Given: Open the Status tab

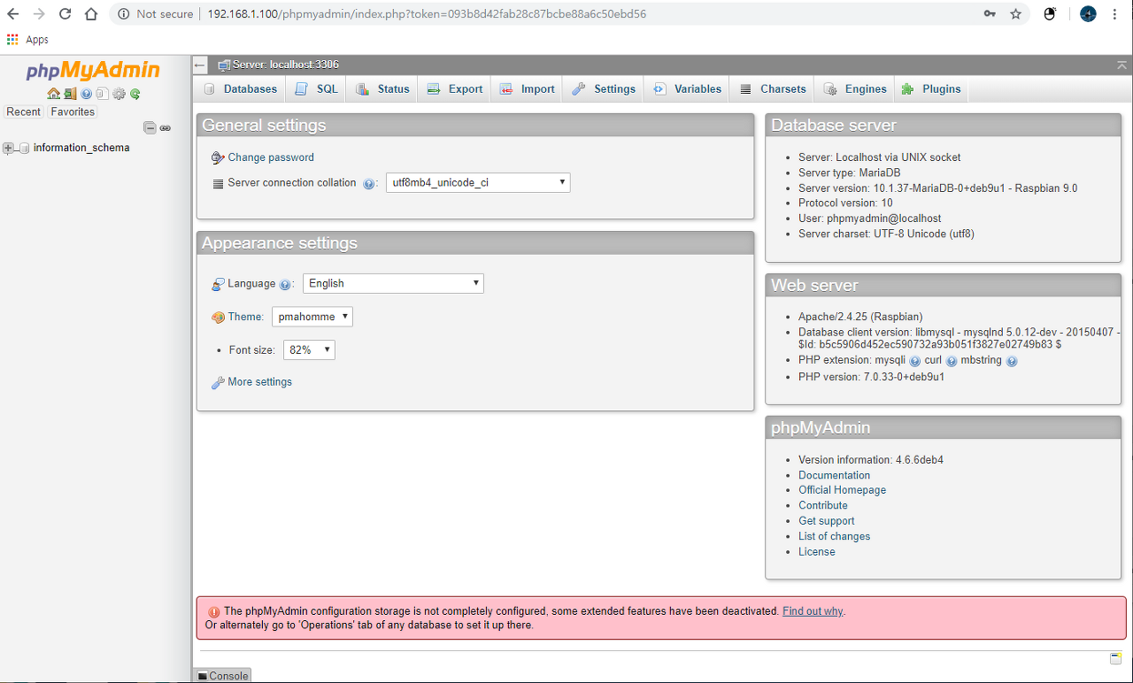Looking at the screenshot, I should [x=382, y=89].
